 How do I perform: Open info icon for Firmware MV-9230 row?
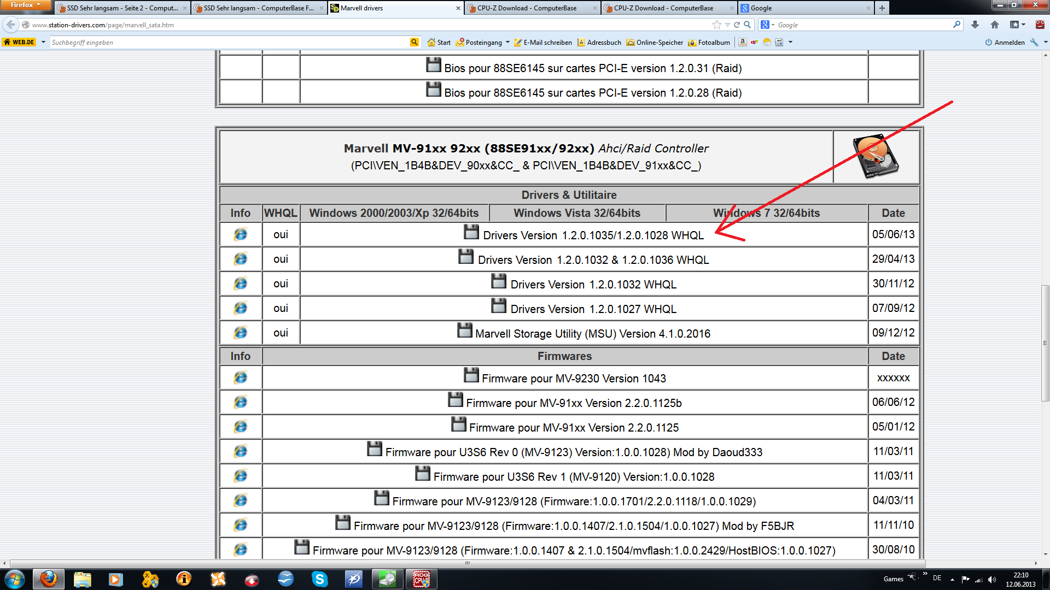pos(240,377)
